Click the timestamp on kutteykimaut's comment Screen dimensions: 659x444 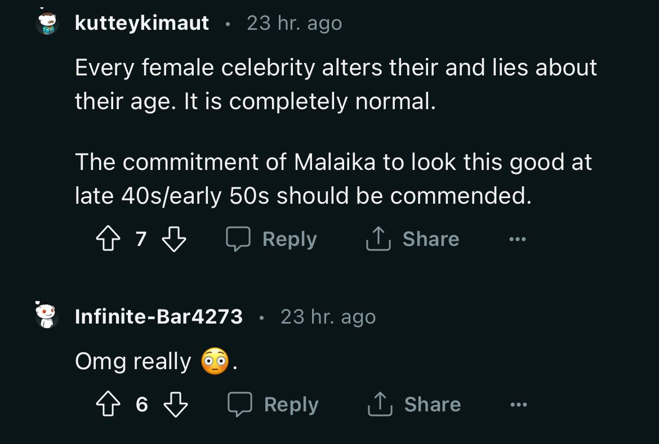(294, 23)
